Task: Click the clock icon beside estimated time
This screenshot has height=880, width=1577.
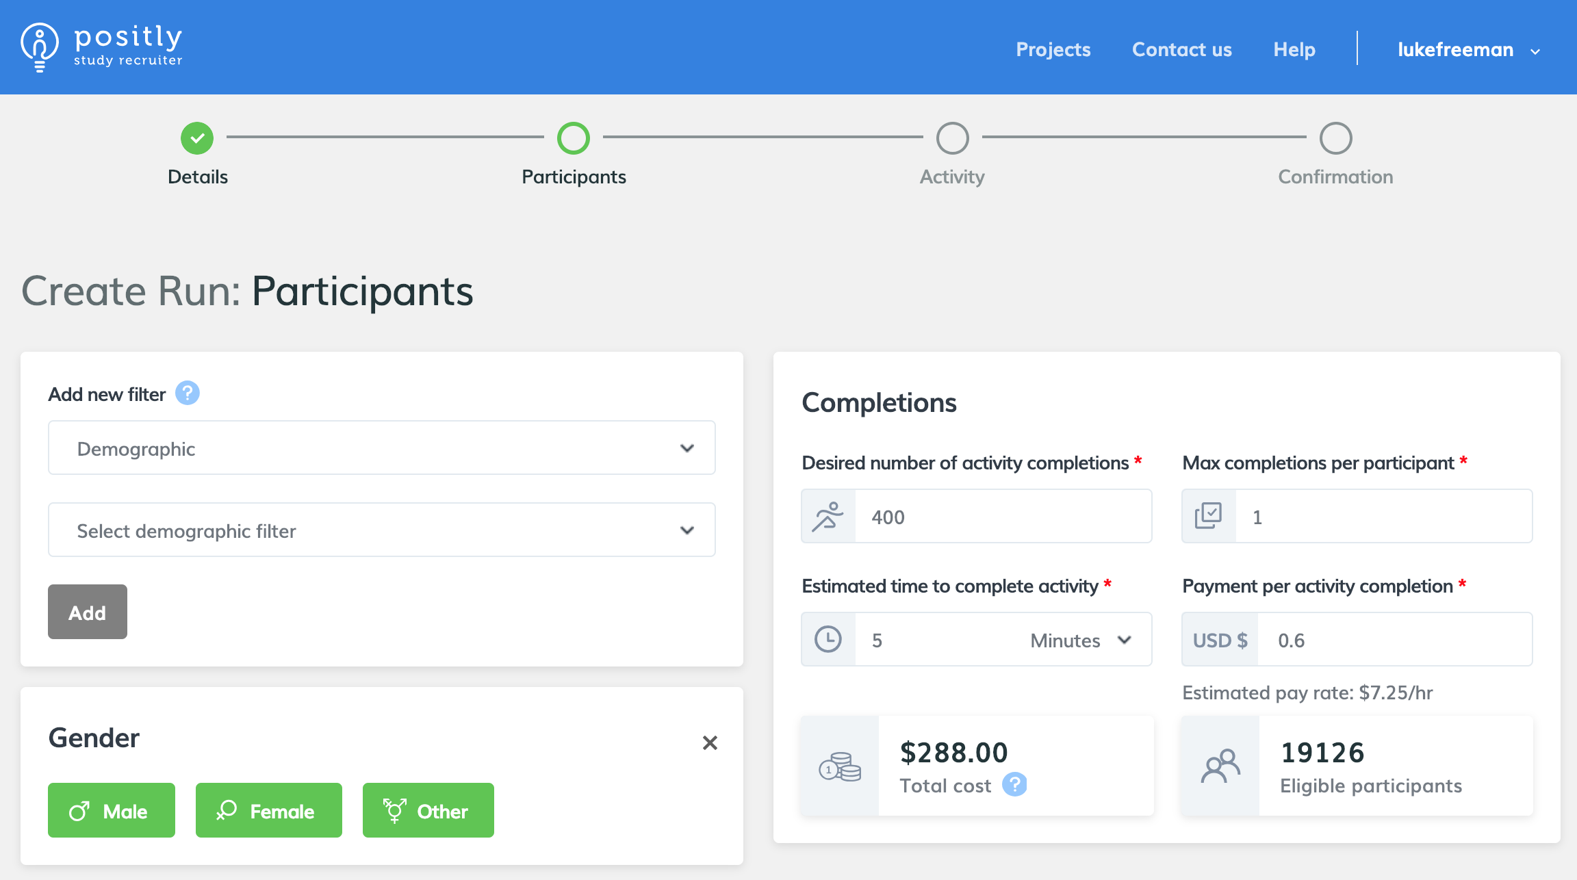Action: click(828, 640)
